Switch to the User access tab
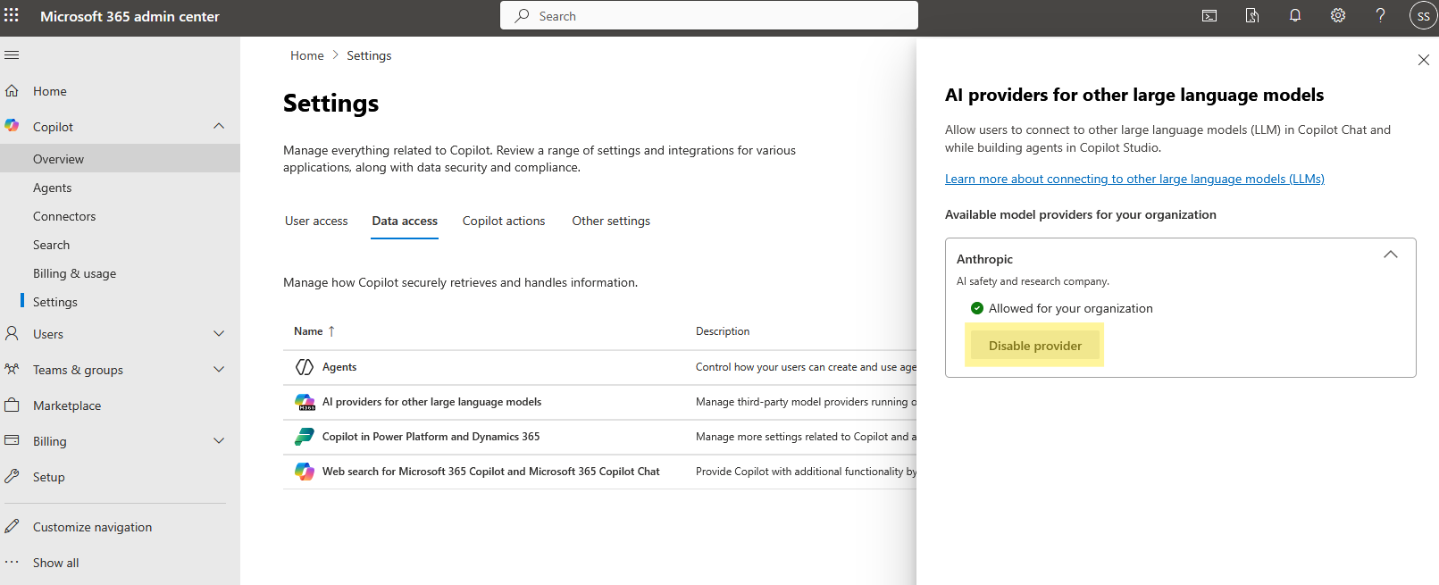The image size is (1439, 585). coord(316,221)
